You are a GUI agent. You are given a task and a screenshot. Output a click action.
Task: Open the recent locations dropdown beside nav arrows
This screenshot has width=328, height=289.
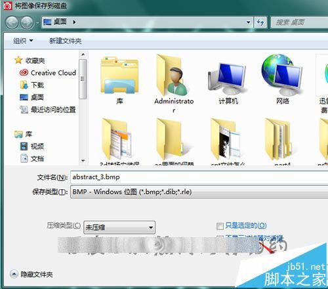click(37, 22)
